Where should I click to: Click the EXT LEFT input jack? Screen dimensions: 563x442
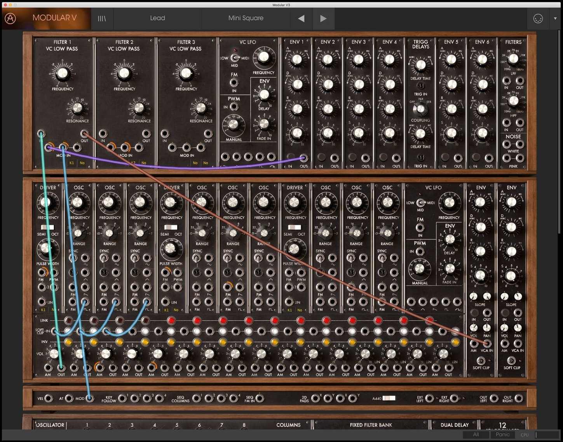(x=429, y=398)
